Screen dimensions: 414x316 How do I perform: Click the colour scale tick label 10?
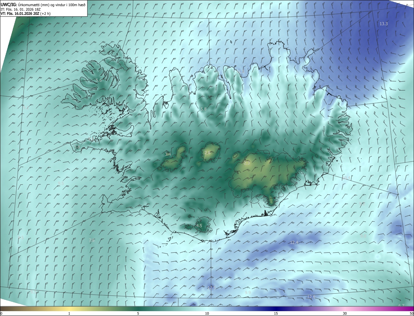coord(207,313)
